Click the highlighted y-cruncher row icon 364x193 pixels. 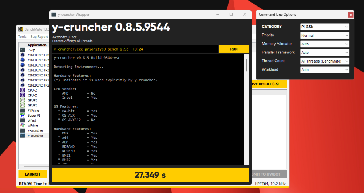coord(22,136)
